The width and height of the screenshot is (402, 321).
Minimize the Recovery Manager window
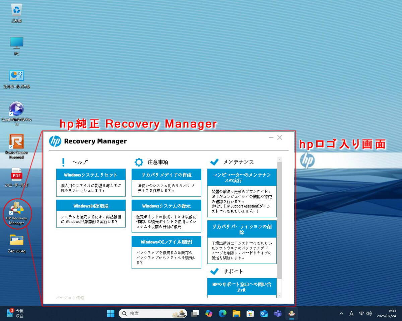(271, 137)
